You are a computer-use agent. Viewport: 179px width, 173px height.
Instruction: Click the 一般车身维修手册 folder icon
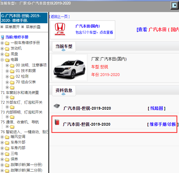coord(7,43)
